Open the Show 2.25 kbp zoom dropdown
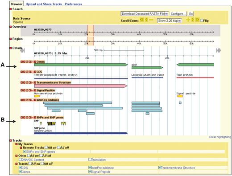The image size is (232, 176). click(170, 20)
